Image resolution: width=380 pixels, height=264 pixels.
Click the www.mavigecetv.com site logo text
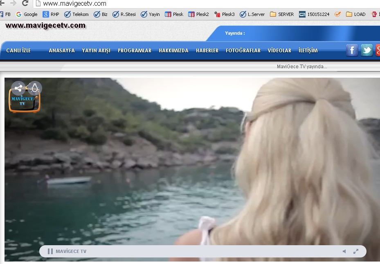45,25
